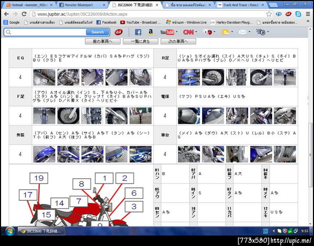
Task: Open the Harley-Davidson bookmark
Action: (x=231, y=23)
